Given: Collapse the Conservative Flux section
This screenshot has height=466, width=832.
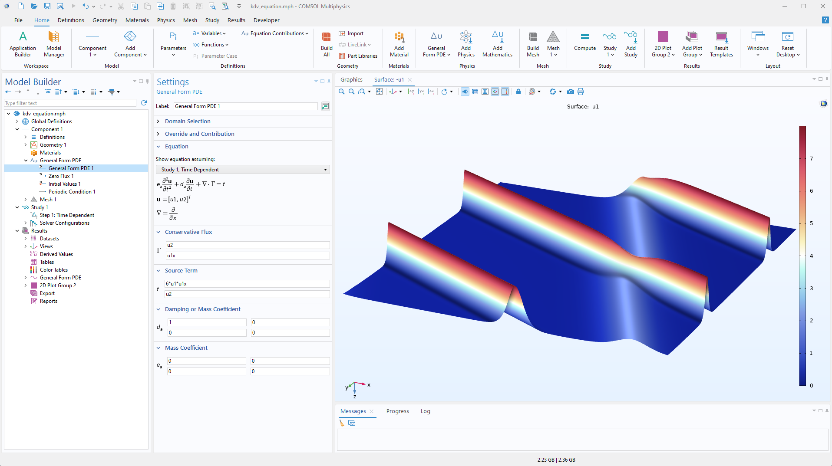Looking at the screenshot, I should pyautogui.click(x=188, y=232).
